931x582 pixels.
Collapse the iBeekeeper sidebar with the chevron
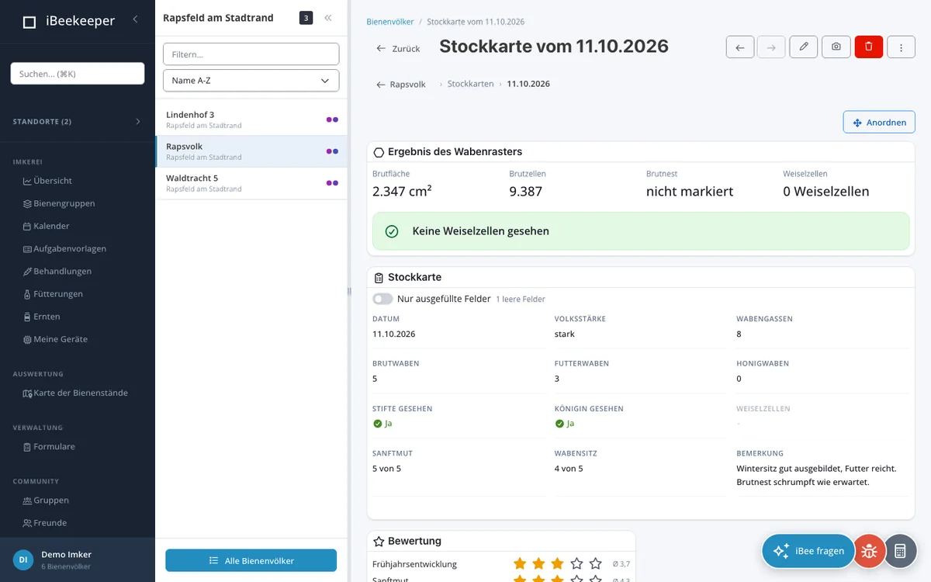point(135,19)
